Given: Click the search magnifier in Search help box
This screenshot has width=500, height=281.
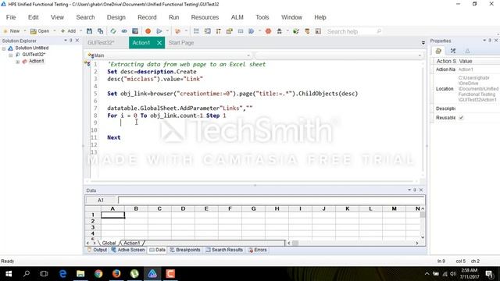Looking at the screenshot, I should point(379,31).
